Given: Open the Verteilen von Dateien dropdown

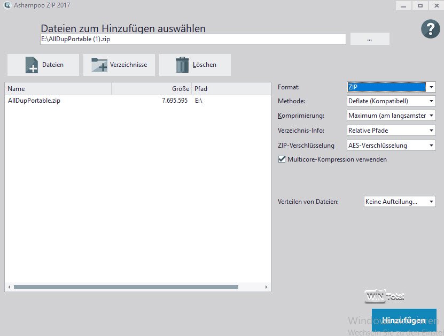Looking at the screenshot, I should (399, 202).
